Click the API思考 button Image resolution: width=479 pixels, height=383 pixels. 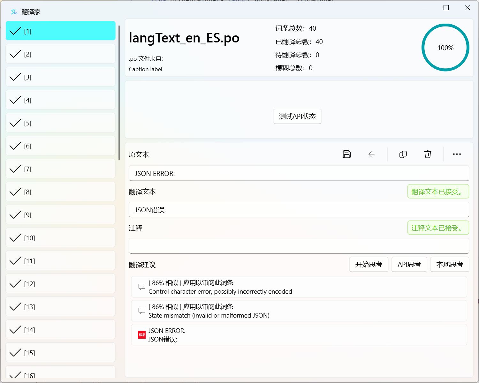(409, 264)
